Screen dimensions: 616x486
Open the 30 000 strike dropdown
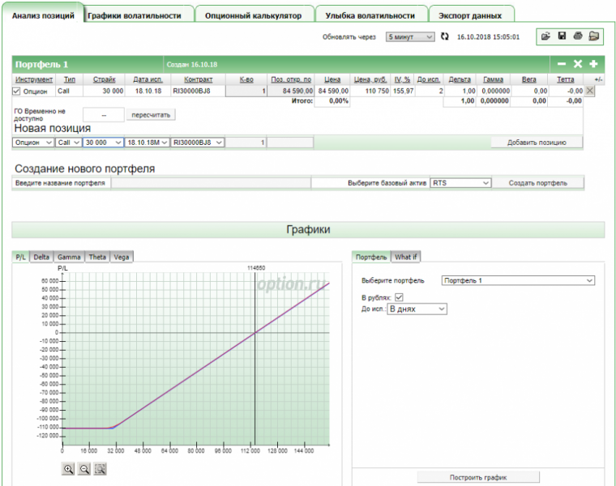[103, 143]
